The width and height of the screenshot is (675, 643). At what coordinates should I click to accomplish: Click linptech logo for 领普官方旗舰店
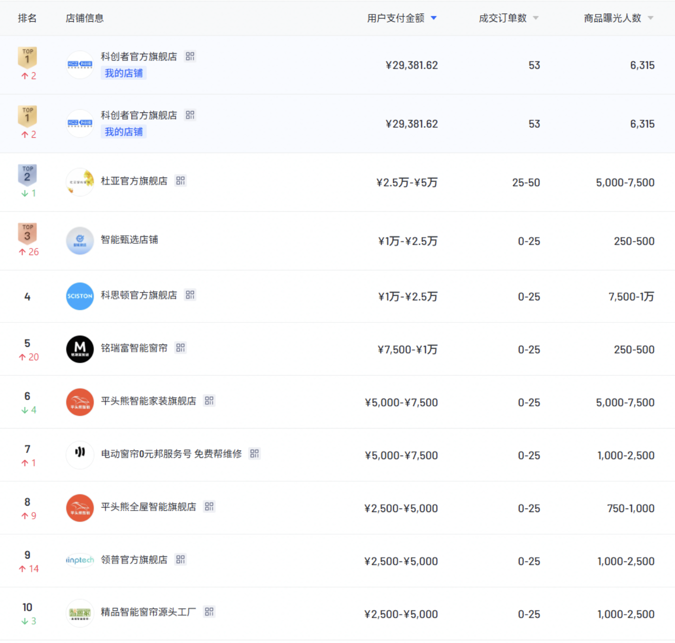pos(80,560)
